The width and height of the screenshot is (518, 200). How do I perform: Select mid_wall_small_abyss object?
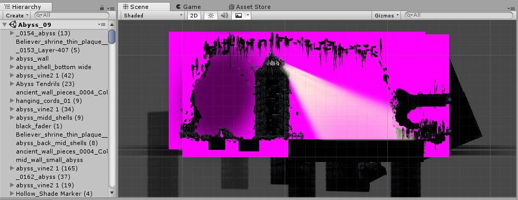[50, 160]
